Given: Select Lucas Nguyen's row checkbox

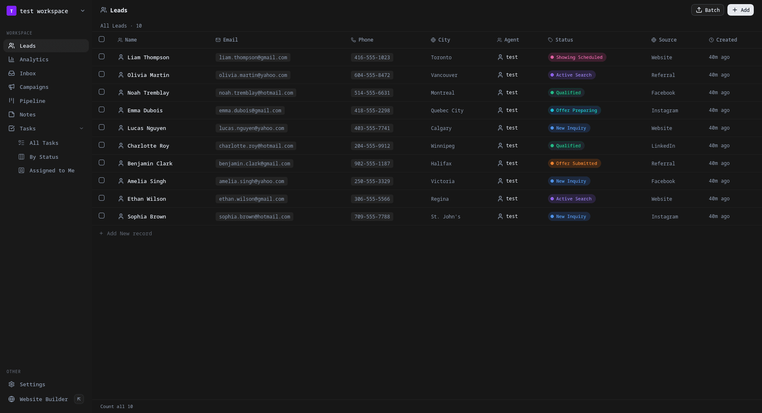Looking at the screenshot, I should point(102,127).
